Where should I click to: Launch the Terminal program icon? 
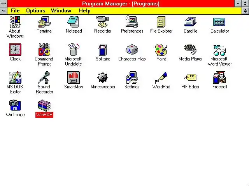(44, 22)
